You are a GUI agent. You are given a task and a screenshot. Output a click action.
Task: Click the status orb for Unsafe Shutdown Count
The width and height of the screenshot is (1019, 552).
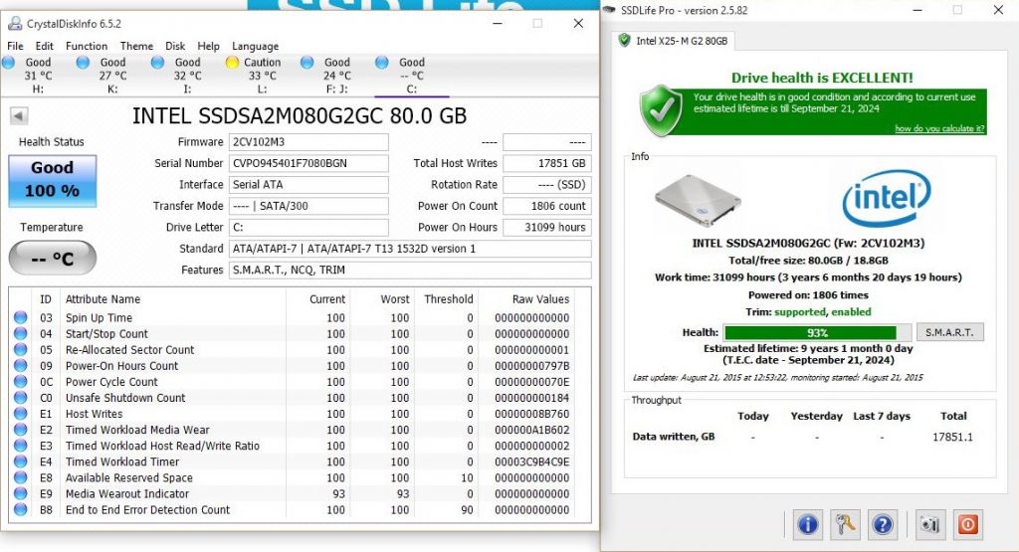pos(21,398)
